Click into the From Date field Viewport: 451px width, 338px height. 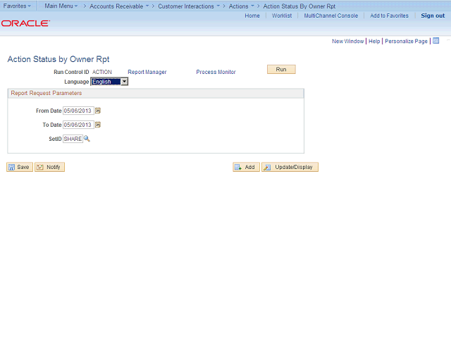pyautogui.click(x=78, y=111)
